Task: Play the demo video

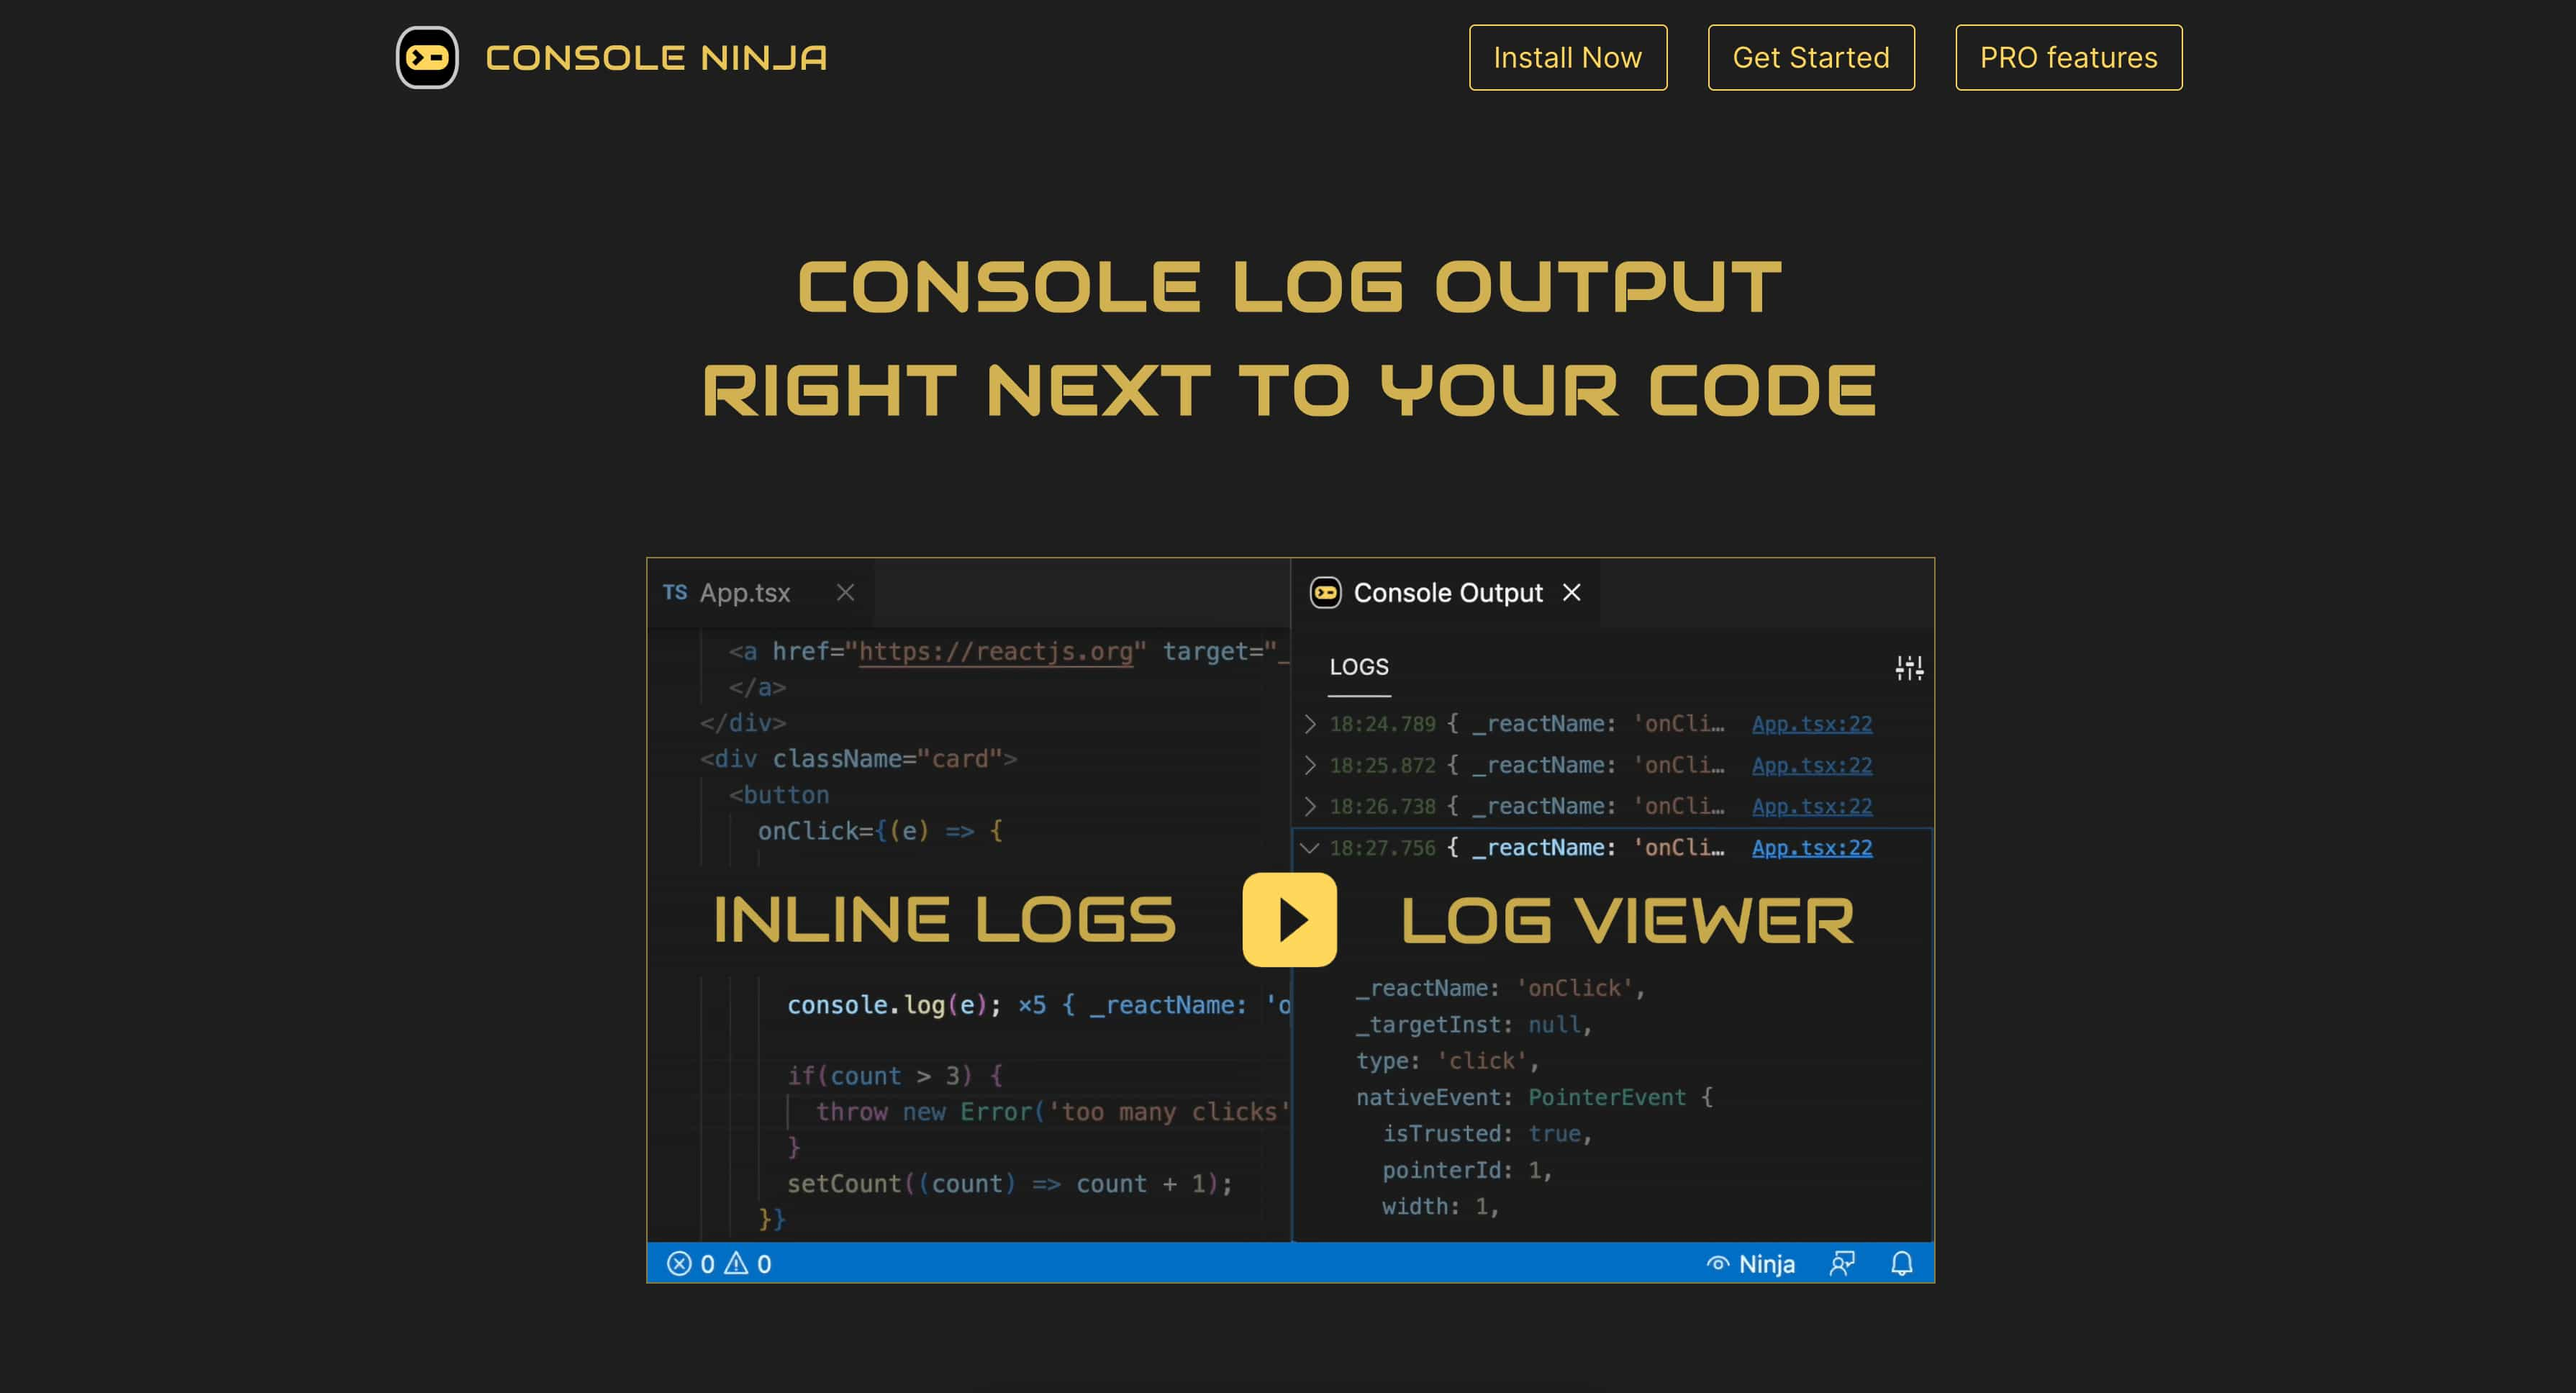Action: 1289,919
